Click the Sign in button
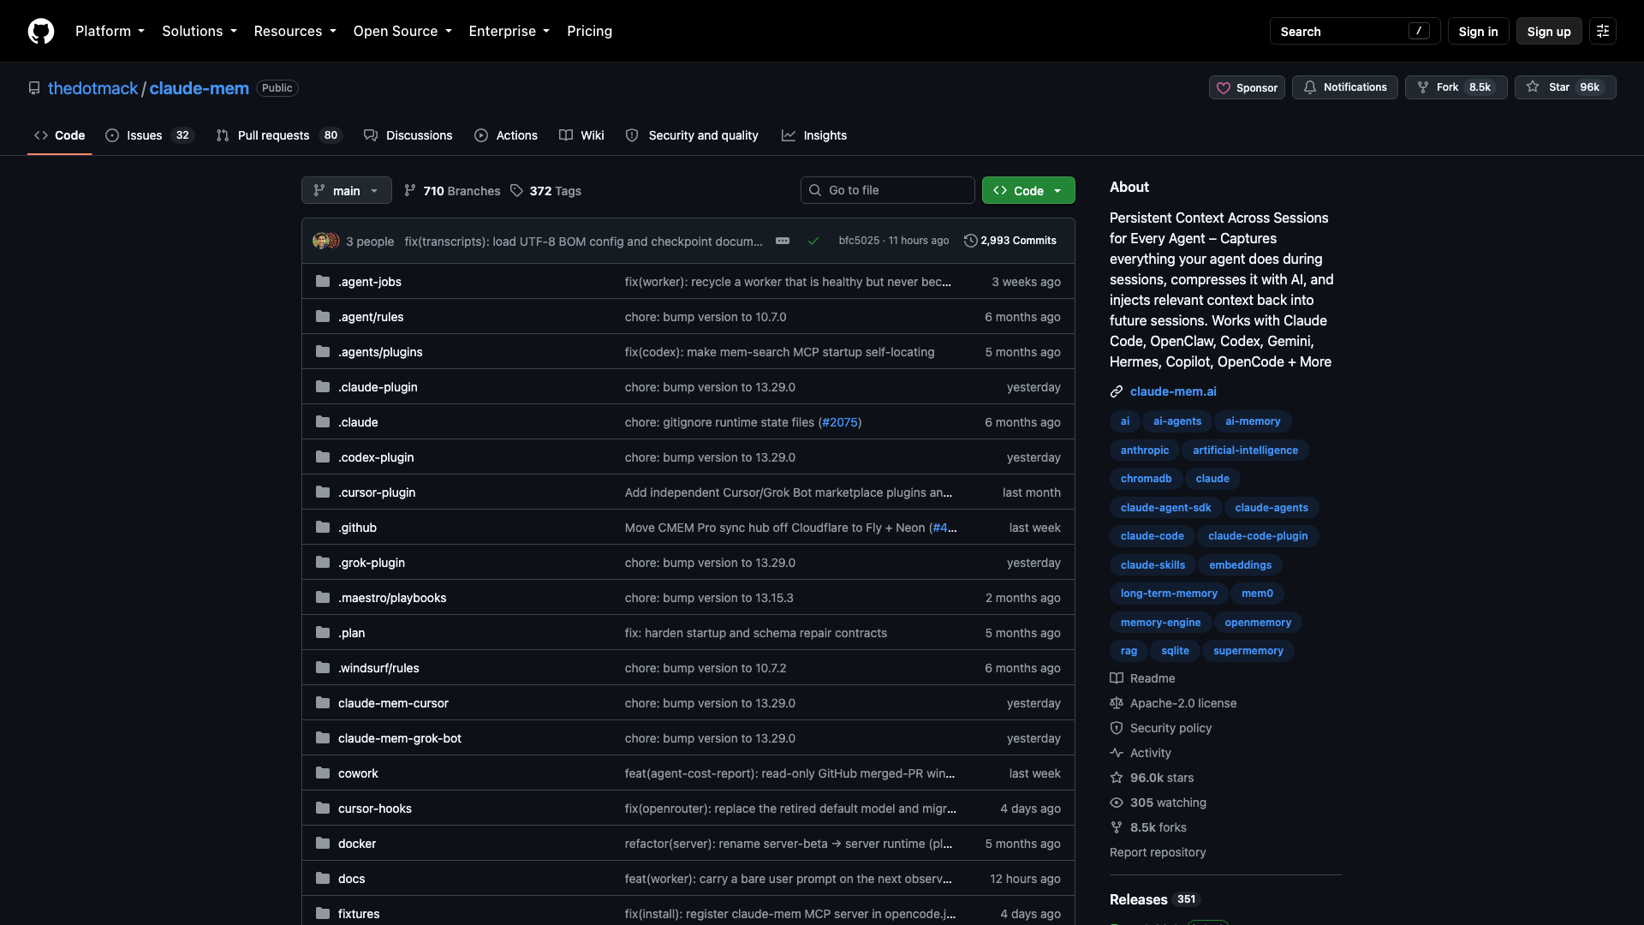The height and width of the screenshot is (925, 1644). coord(1478,31)
